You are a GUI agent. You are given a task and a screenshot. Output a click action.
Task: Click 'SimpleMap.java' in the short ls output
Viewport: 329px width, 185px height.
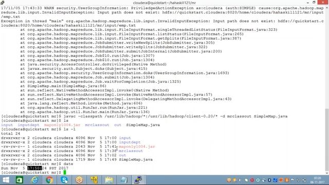coord(143,125)
